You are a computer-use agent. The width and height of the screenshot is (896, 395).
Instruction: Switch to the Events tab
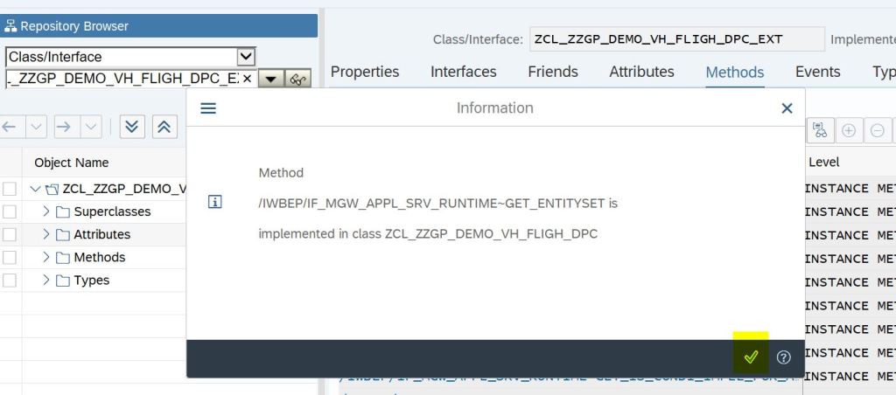817,72
